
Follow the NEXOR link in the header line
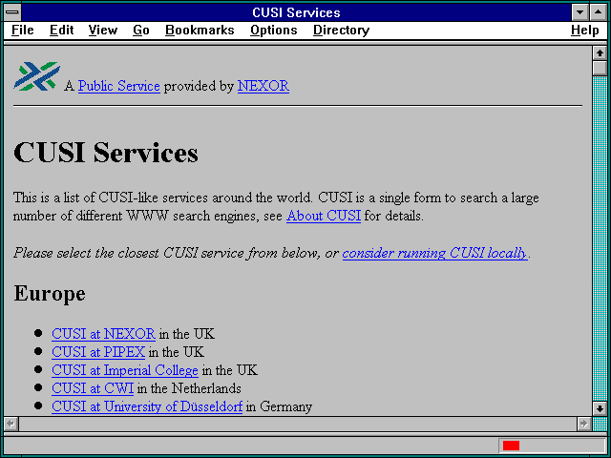(263, 86)
